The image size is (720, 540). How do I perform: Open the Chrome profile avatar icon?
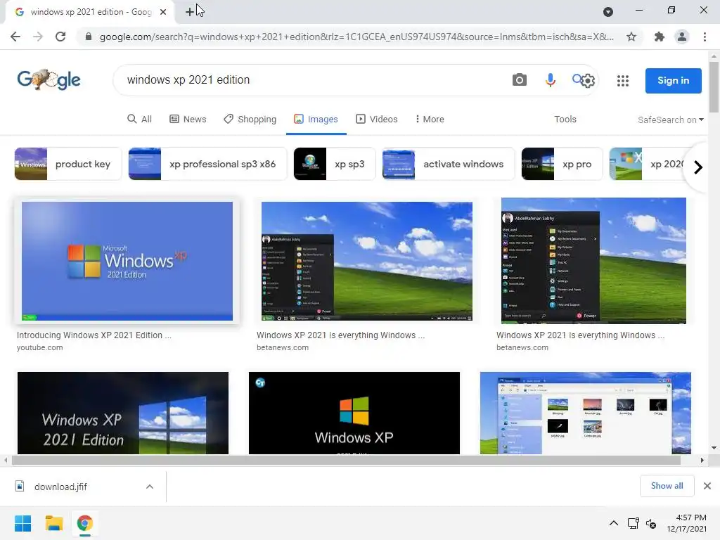(x=682, y=37)
